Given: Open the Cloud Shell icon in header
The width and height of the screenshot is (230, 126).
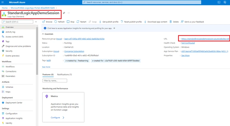Looking at the screenshot, I should pyautogui.click(x=219, y=2).
